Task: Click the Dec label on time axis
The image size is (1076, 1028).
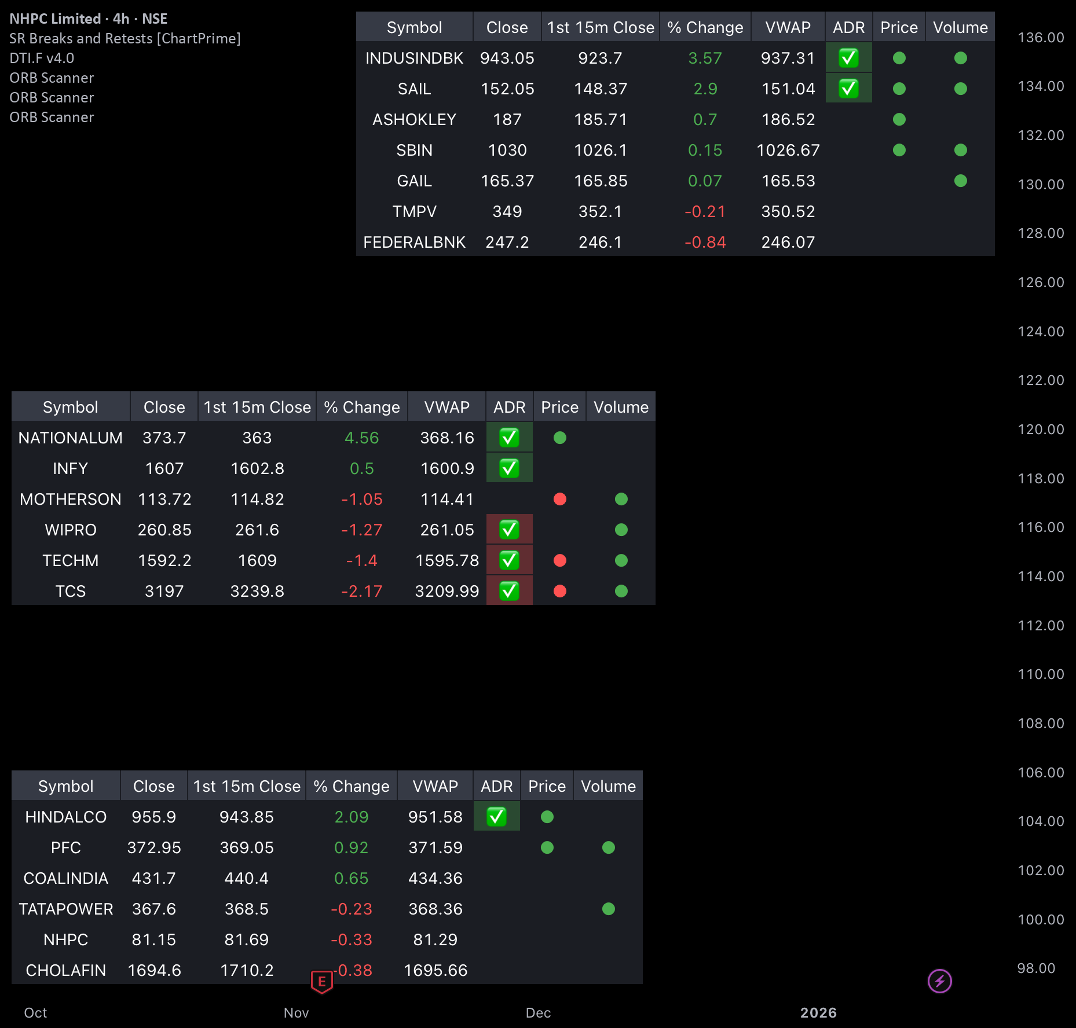Action: 538,1012
